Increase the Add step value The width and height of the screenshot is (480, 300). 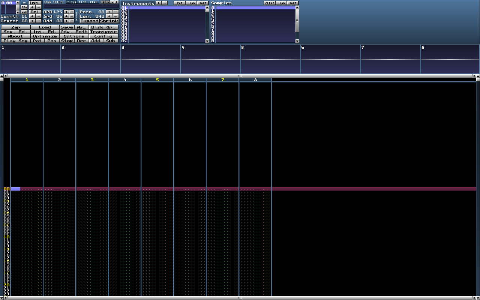(x=66, y=21)
